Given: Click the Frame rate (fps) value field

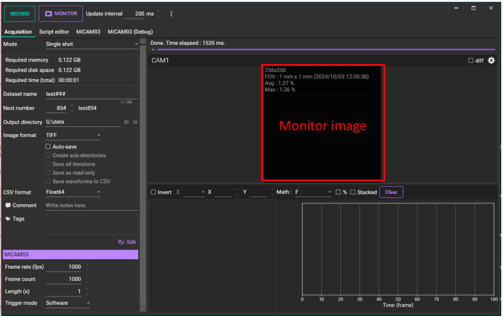Looking at the screenshot, I should tap(64, 267).
